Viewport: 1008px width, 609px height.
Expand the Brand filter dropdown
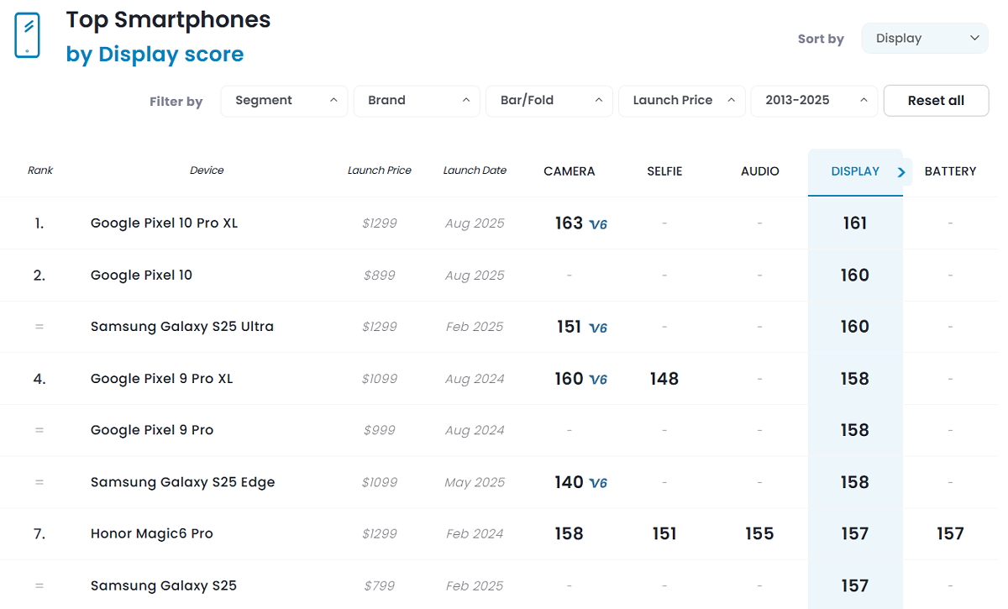pyautogui.click(x=417, y=101)
